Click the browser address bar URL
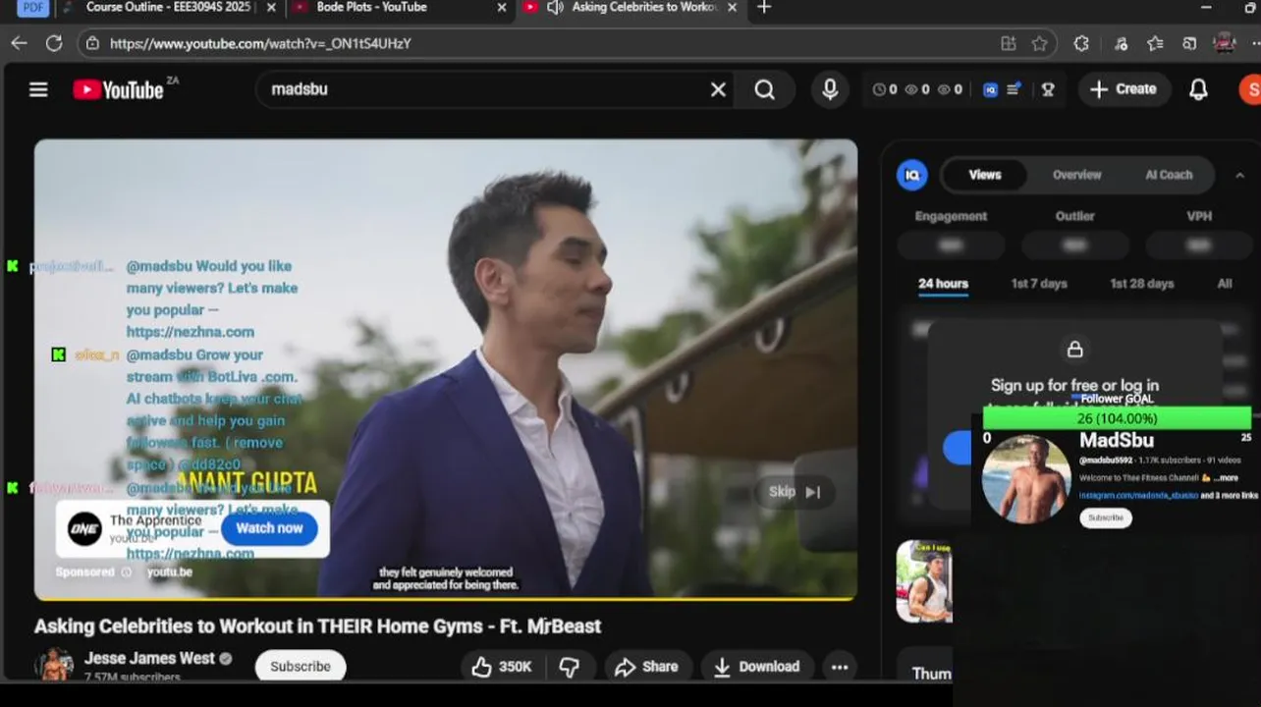The height and width of the screenshot is (707, 1261). click(x=260, y=43)
